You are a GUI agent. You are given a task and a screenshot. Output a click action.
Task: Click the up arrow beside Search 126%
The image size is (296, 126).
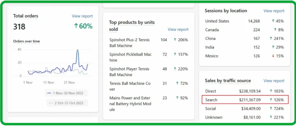coord(271,100)
